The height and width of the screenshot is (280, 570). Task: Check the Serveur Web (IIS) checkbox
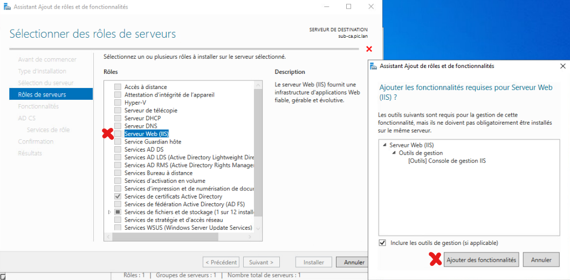118,134
